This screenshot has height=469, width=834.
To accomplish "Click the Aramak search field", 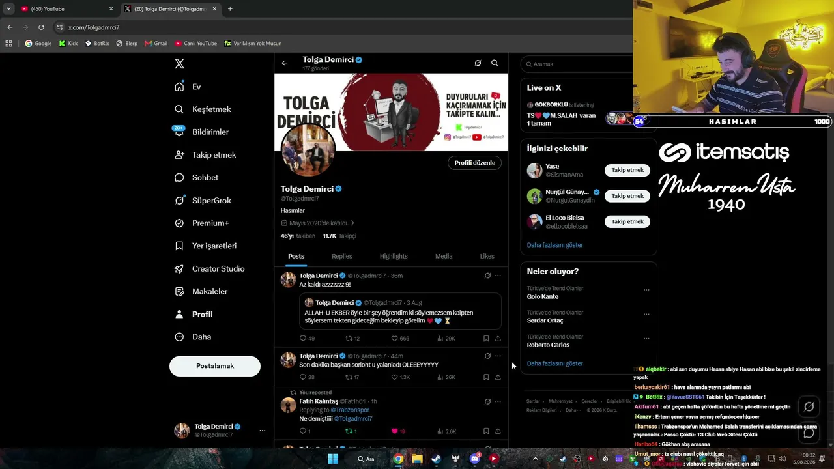I will click(x=579, y=64).
